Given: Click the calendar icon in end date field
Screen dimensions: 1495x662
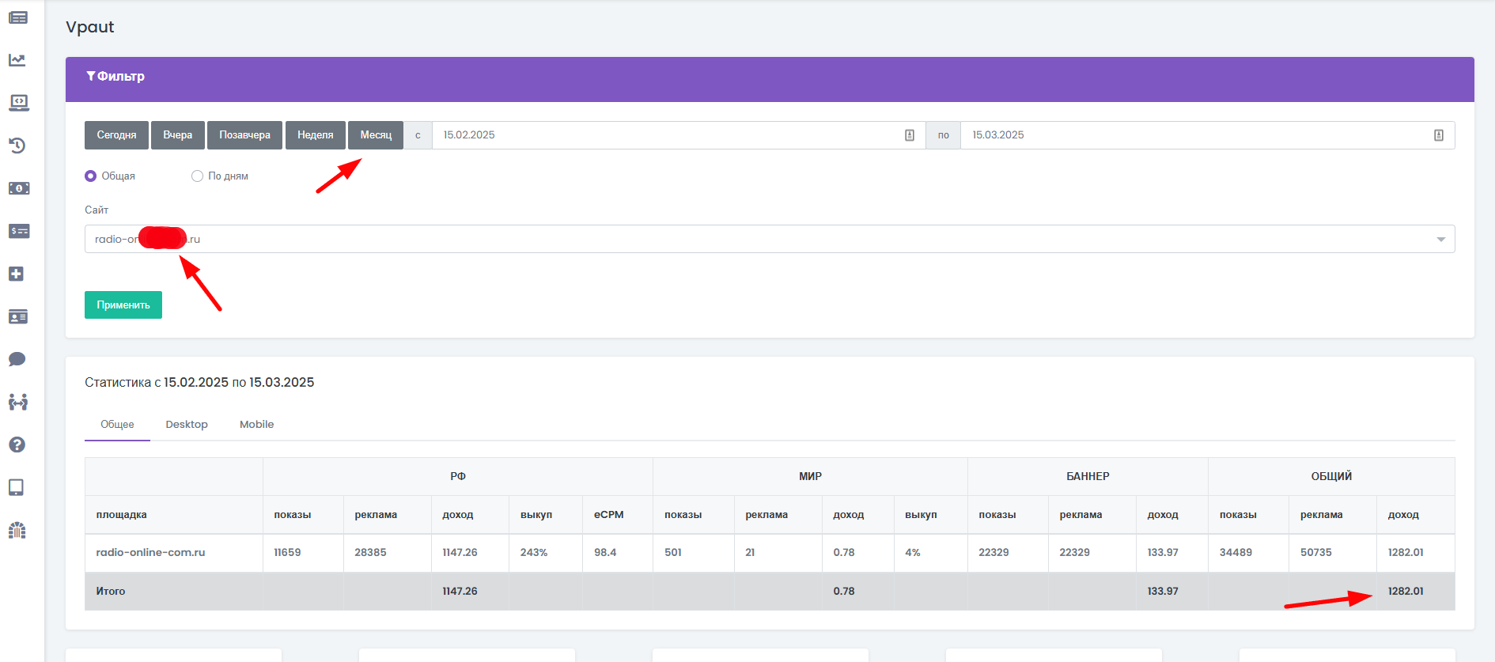Looking at the screenshot, I should (x=1439, y=135).
